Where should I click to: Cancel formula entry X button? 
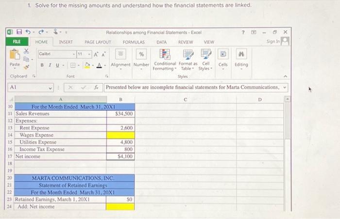click(x=70, y=87)
